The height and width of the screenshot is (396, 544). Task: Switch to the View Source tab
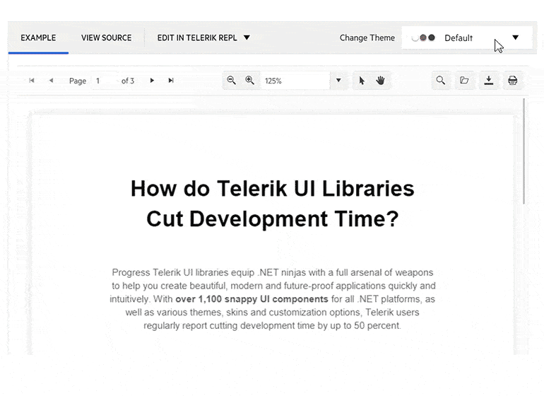coord(106,37)
